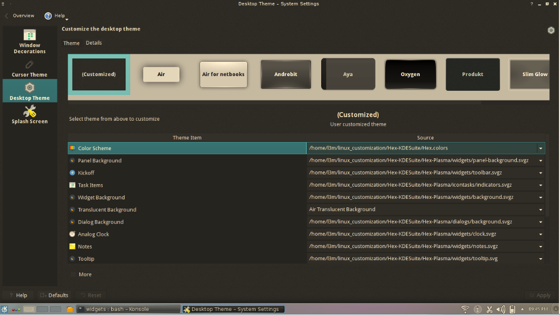The height and width of the screenshot is (315, 560).
Task: Open the Air Translucent Background dropdown
Action: [x=541, y=210]
